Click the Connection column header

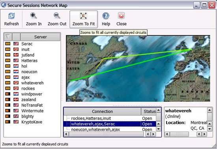point(102,111)
